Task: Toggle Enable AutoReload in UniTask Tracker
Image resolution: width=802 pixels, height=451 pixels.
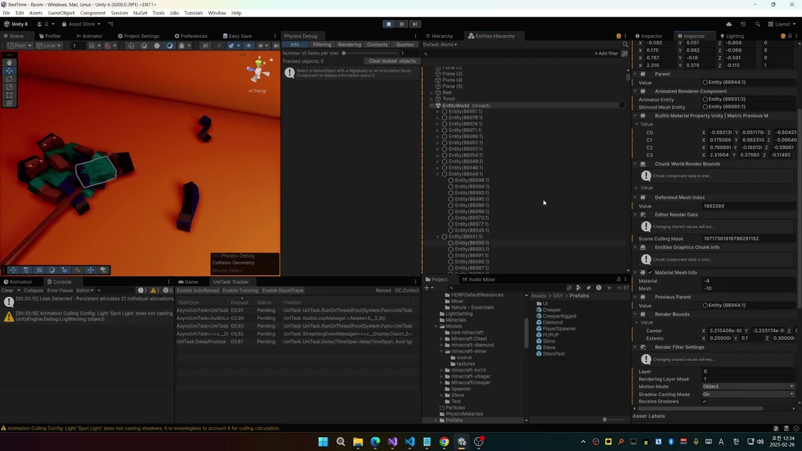Action: pos(198,290)
